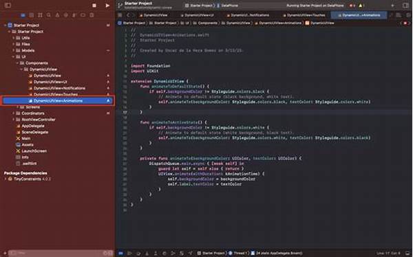Select Thread 1 in debug bar

(x=238, y=254)
